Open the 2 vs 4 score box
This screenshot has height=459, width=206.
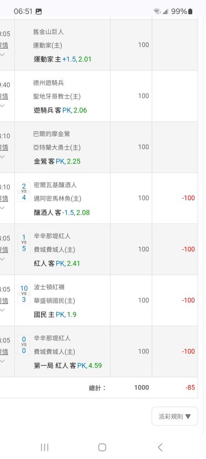tap(24, 192)
